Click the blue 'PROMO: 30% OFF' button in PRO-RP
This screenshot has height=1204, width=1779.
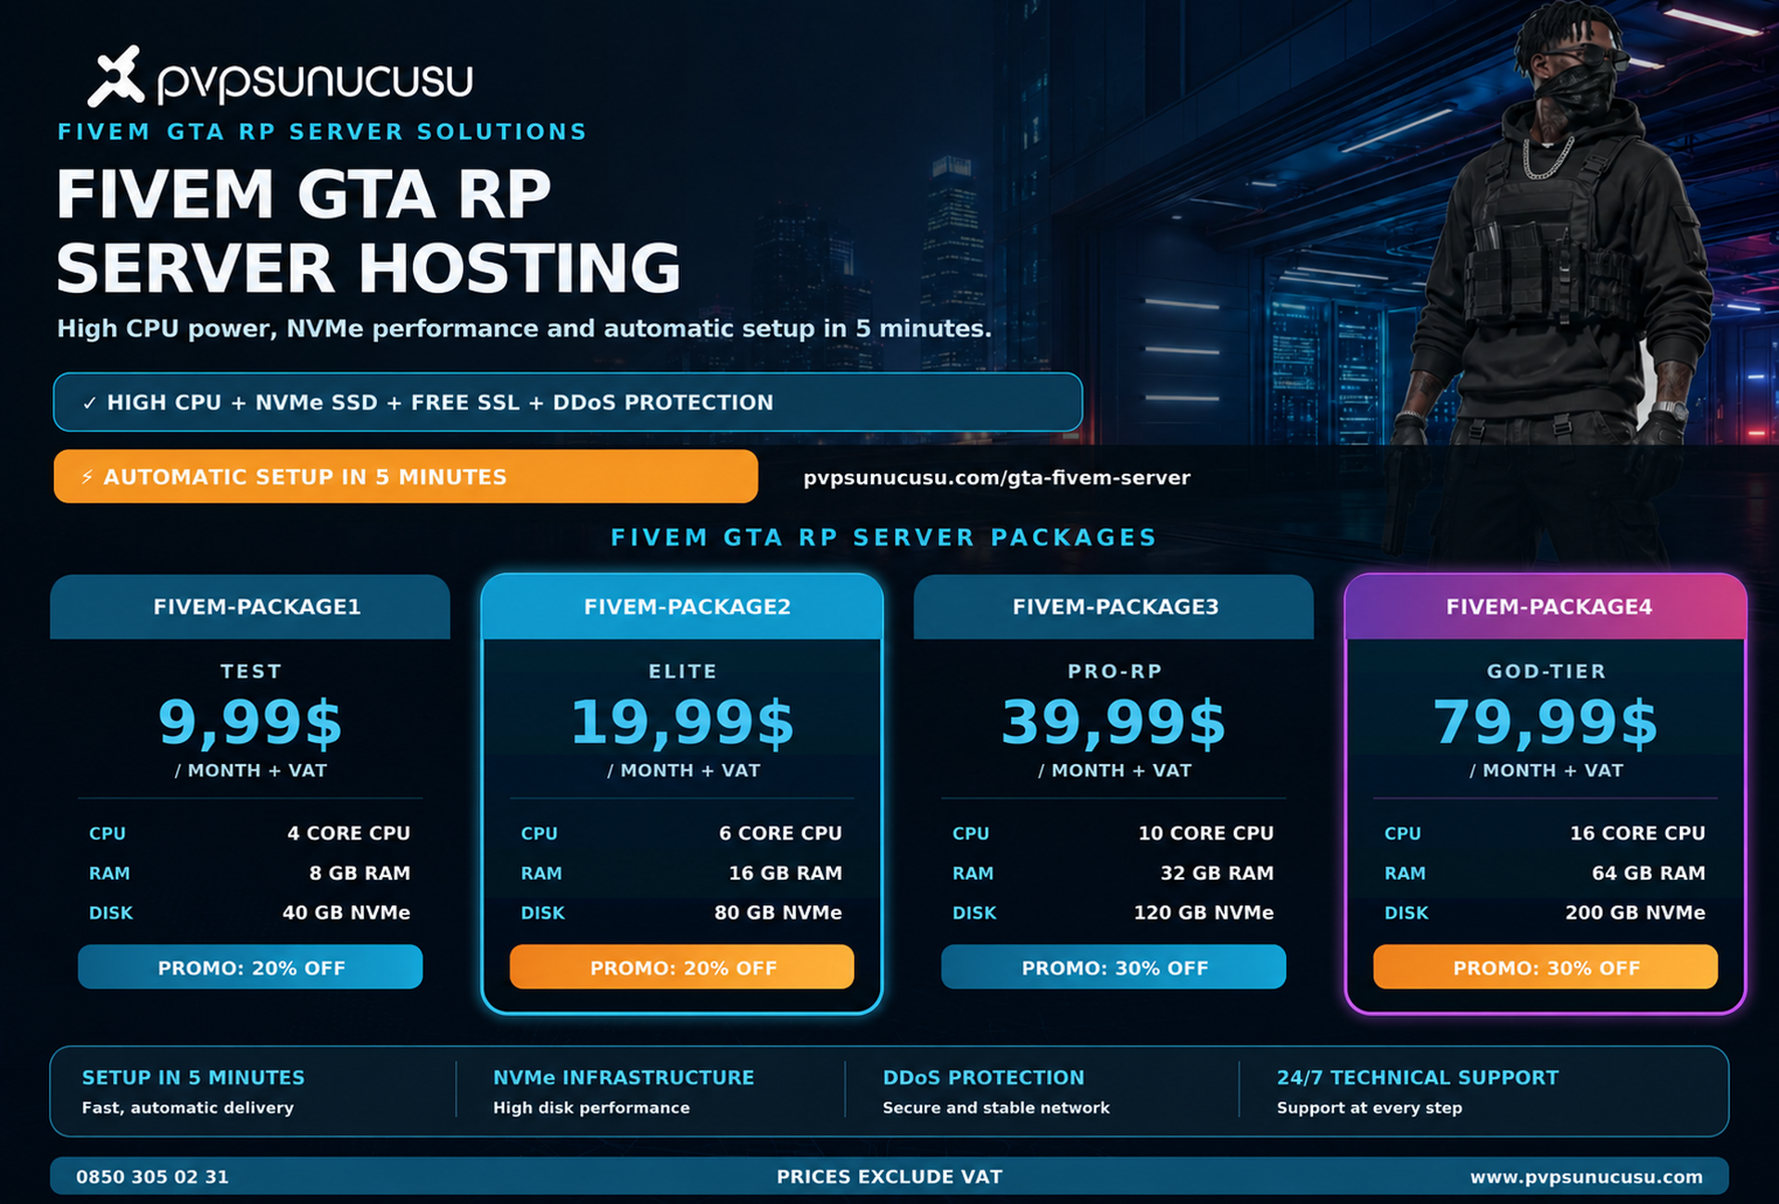tap(1114, 967)
